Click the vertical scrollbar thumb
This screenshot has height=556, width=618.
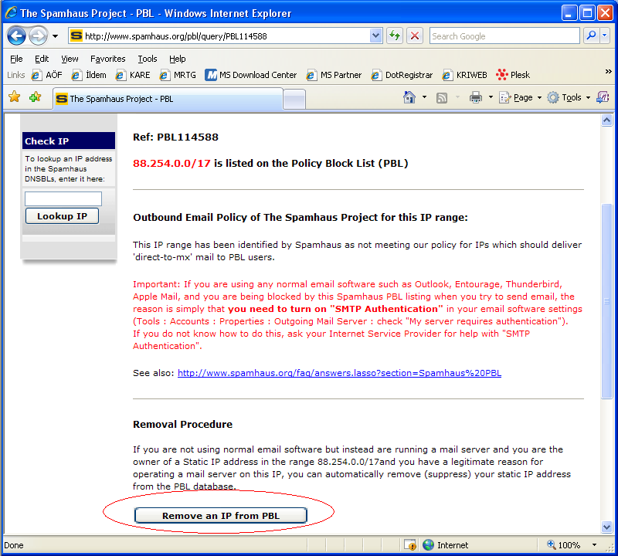[606, 301]
